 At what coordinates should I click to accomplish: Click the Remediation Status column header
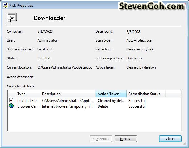click(146, 94)
